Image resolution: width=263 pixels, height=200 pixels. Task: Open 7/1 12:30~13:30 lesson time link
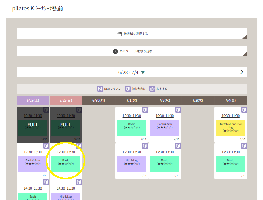[131, 152]
